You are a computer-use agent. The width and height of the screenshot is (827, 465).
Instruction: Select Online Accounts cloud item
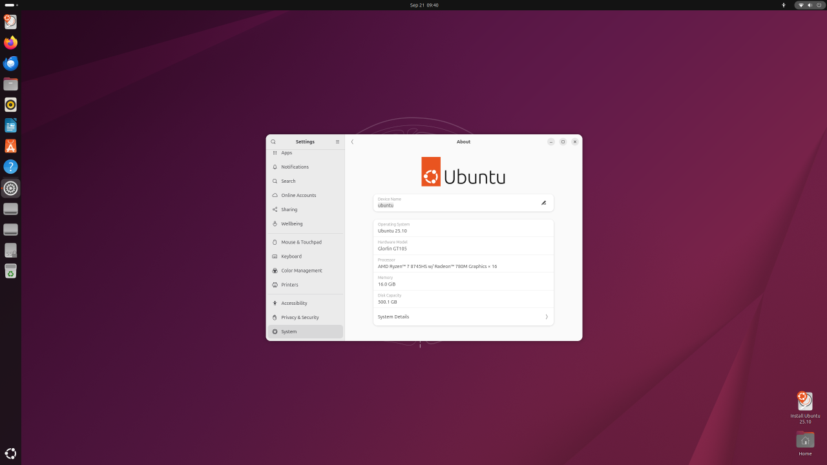306,196
